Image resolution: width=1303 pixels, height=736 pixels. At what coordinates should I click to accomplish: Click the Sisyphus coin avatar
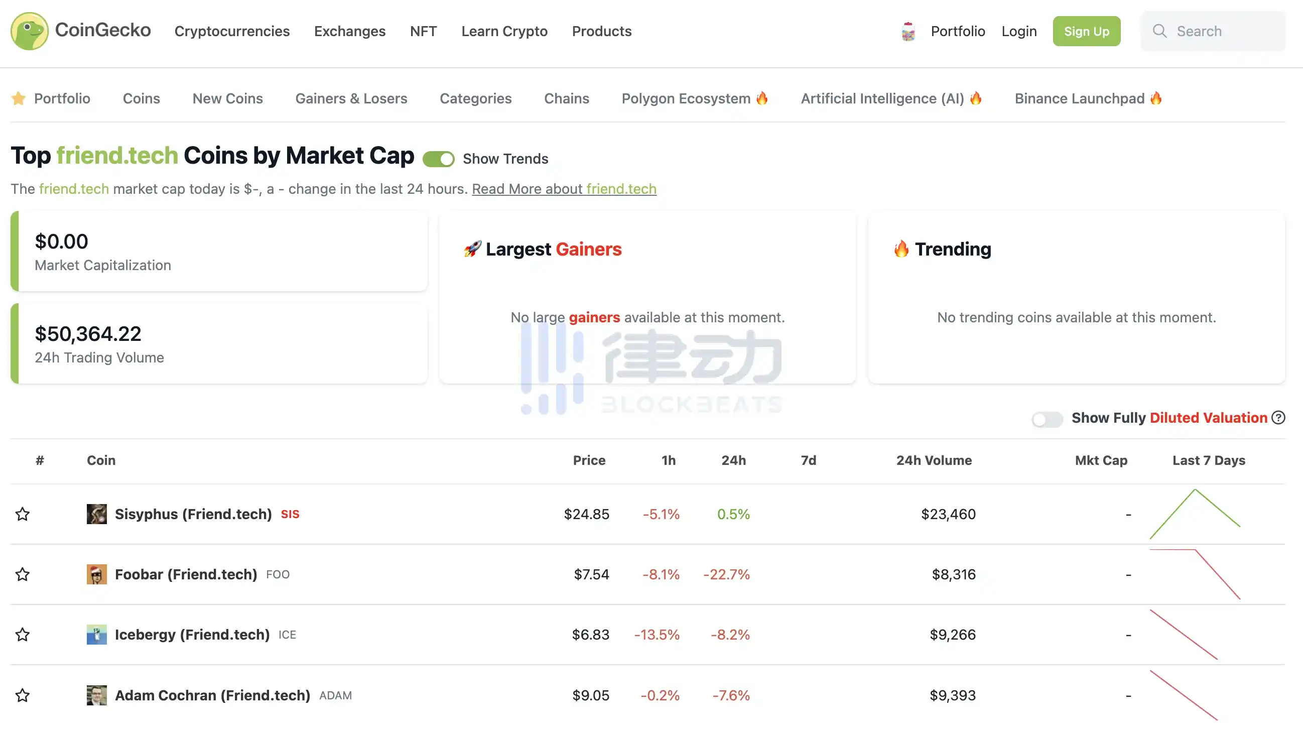(96, 514)
